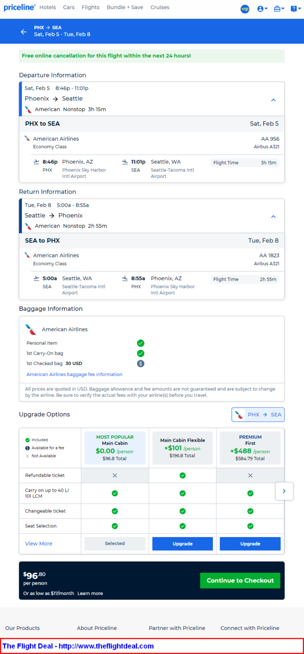Collapse the Phoenix to Seattle departure details
This screenshot has height=654, width=304.
point(273,100)
